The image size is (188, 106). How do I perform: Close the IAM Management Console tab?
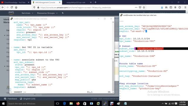[60, 2]
